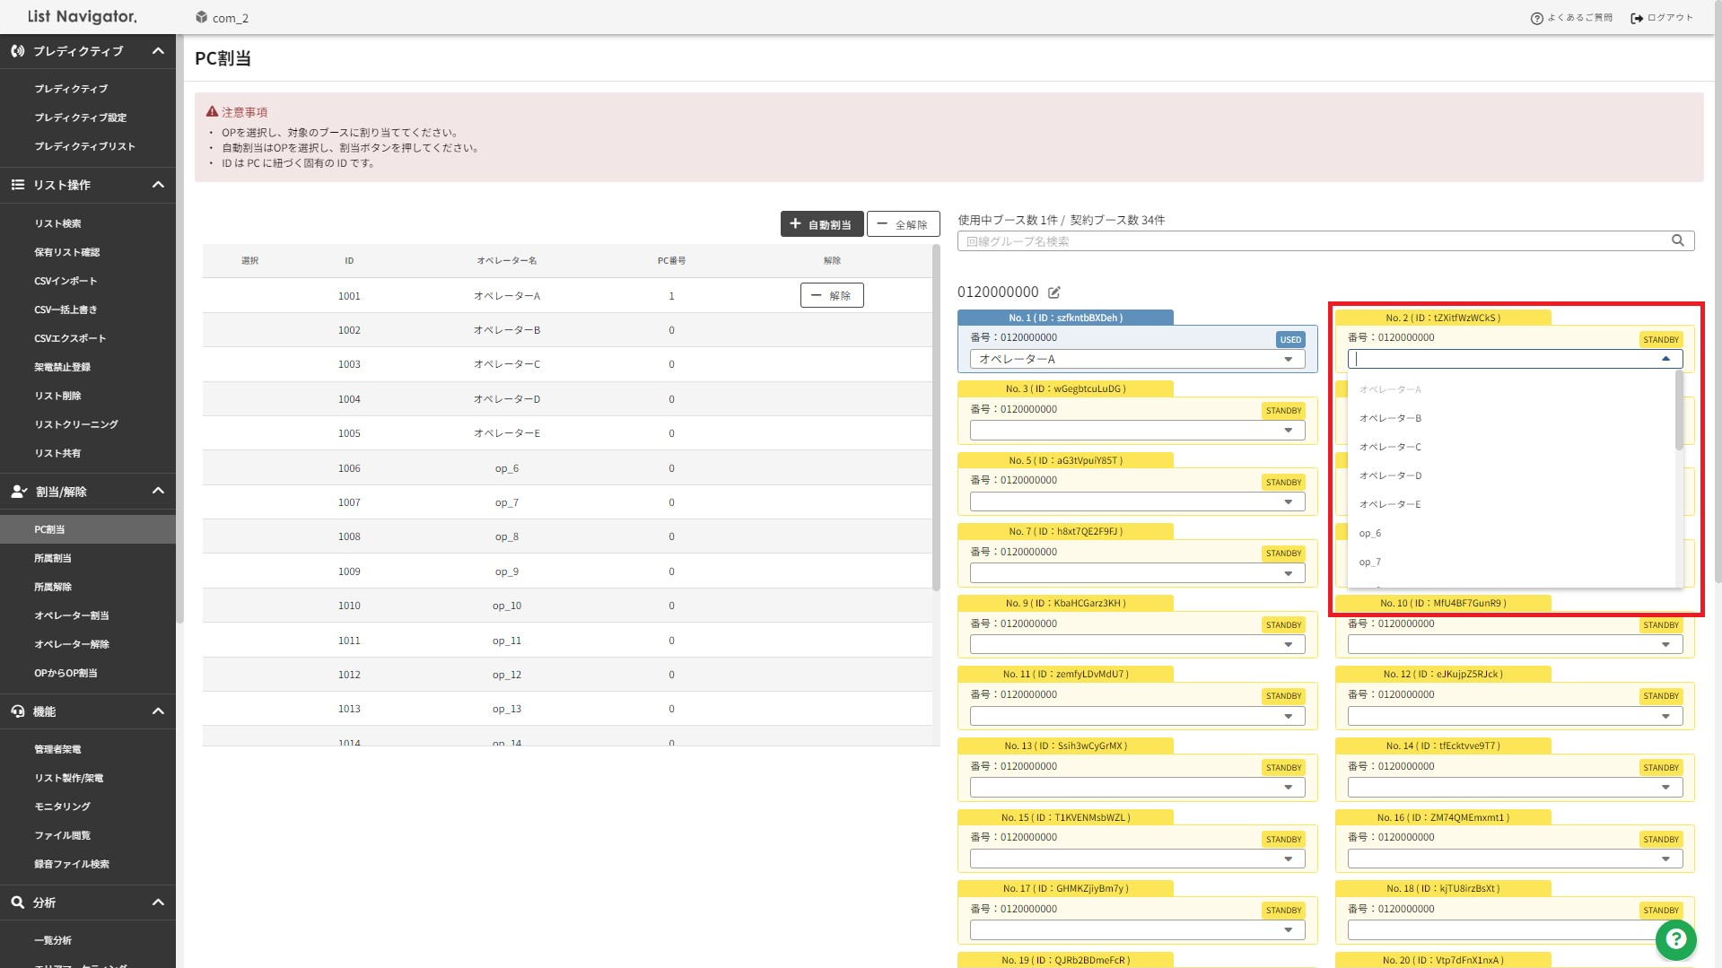Collapse the 機能 sidebar section
Image resolution: width=1722 pixels, height=968 pixels.
pos(158,711)
